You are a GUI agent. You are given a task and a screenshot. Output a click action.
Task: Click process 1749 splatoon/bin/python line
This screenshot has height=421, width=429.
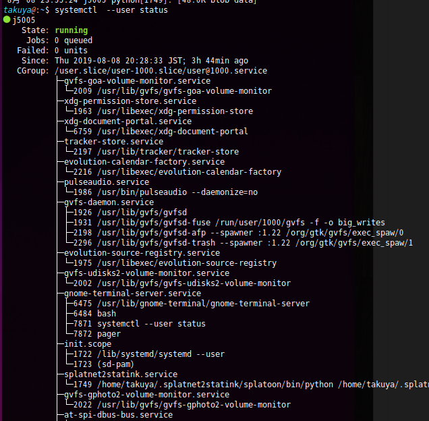click(251, 385)
